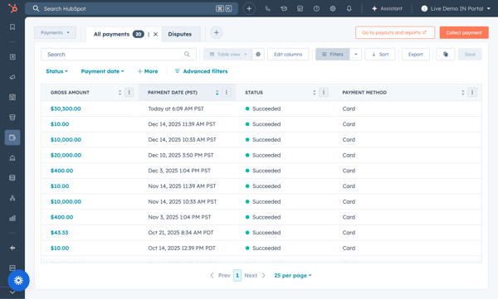Switch to the Disputes tab
498x299 pixels.
pyautogui.click(x=180, y=34)
